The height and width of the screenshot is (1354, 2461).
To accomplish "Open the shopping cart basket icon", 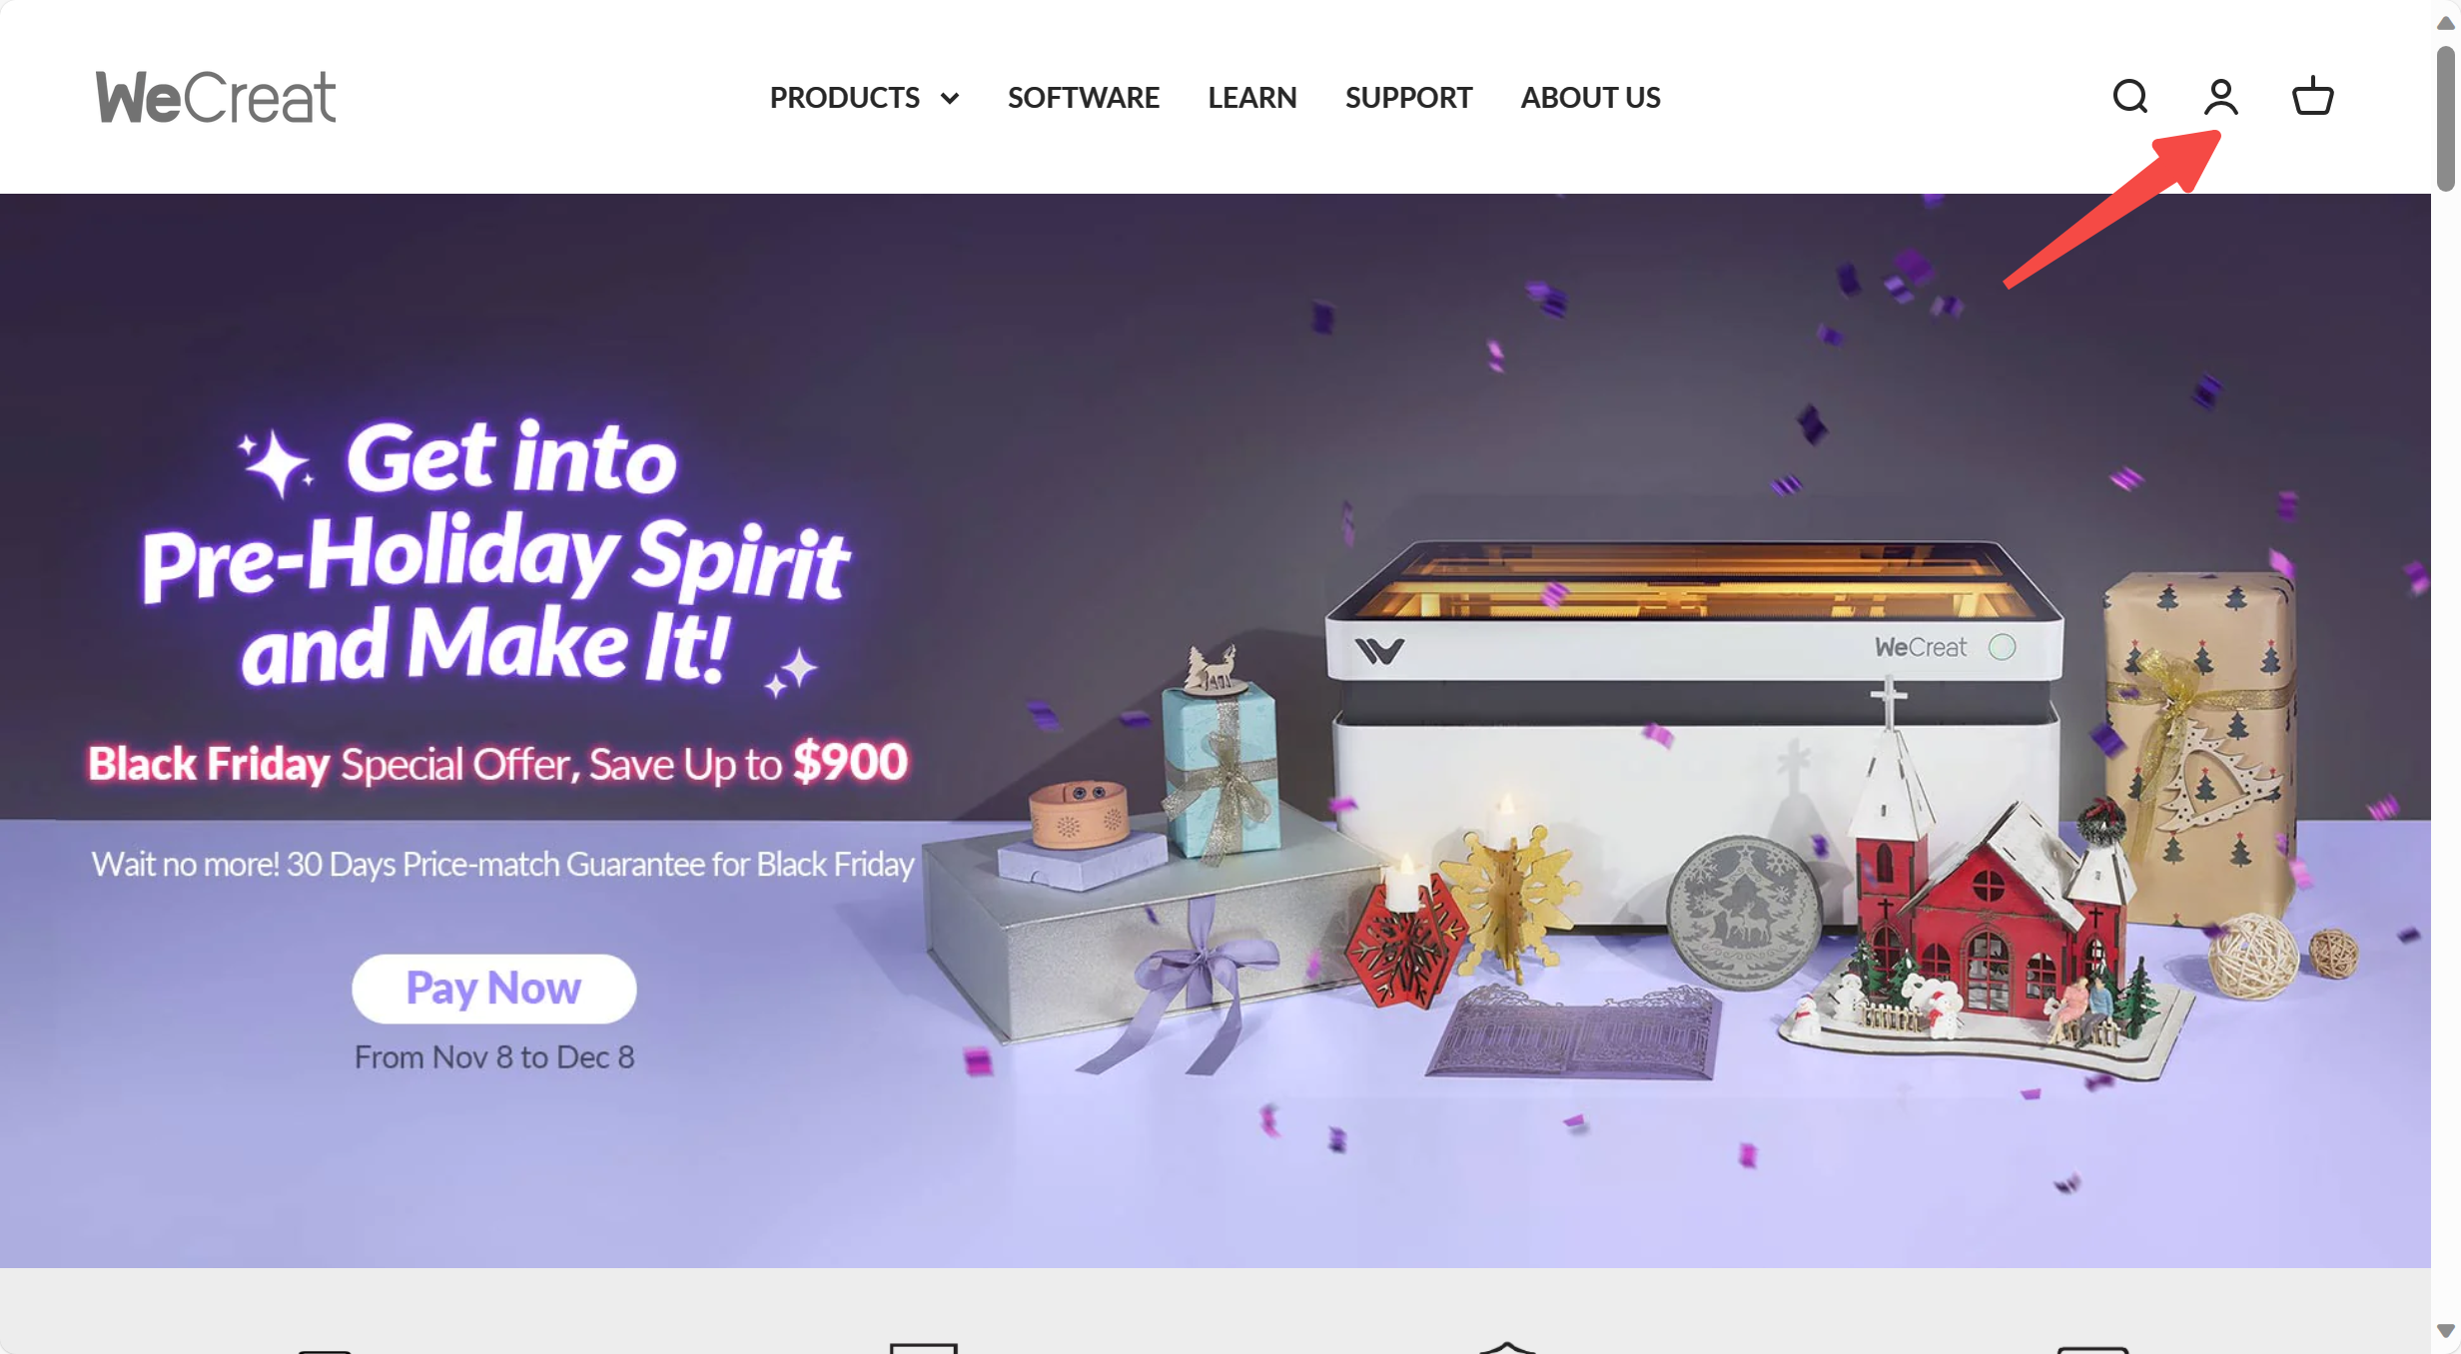I will (x=2312, y=97).
